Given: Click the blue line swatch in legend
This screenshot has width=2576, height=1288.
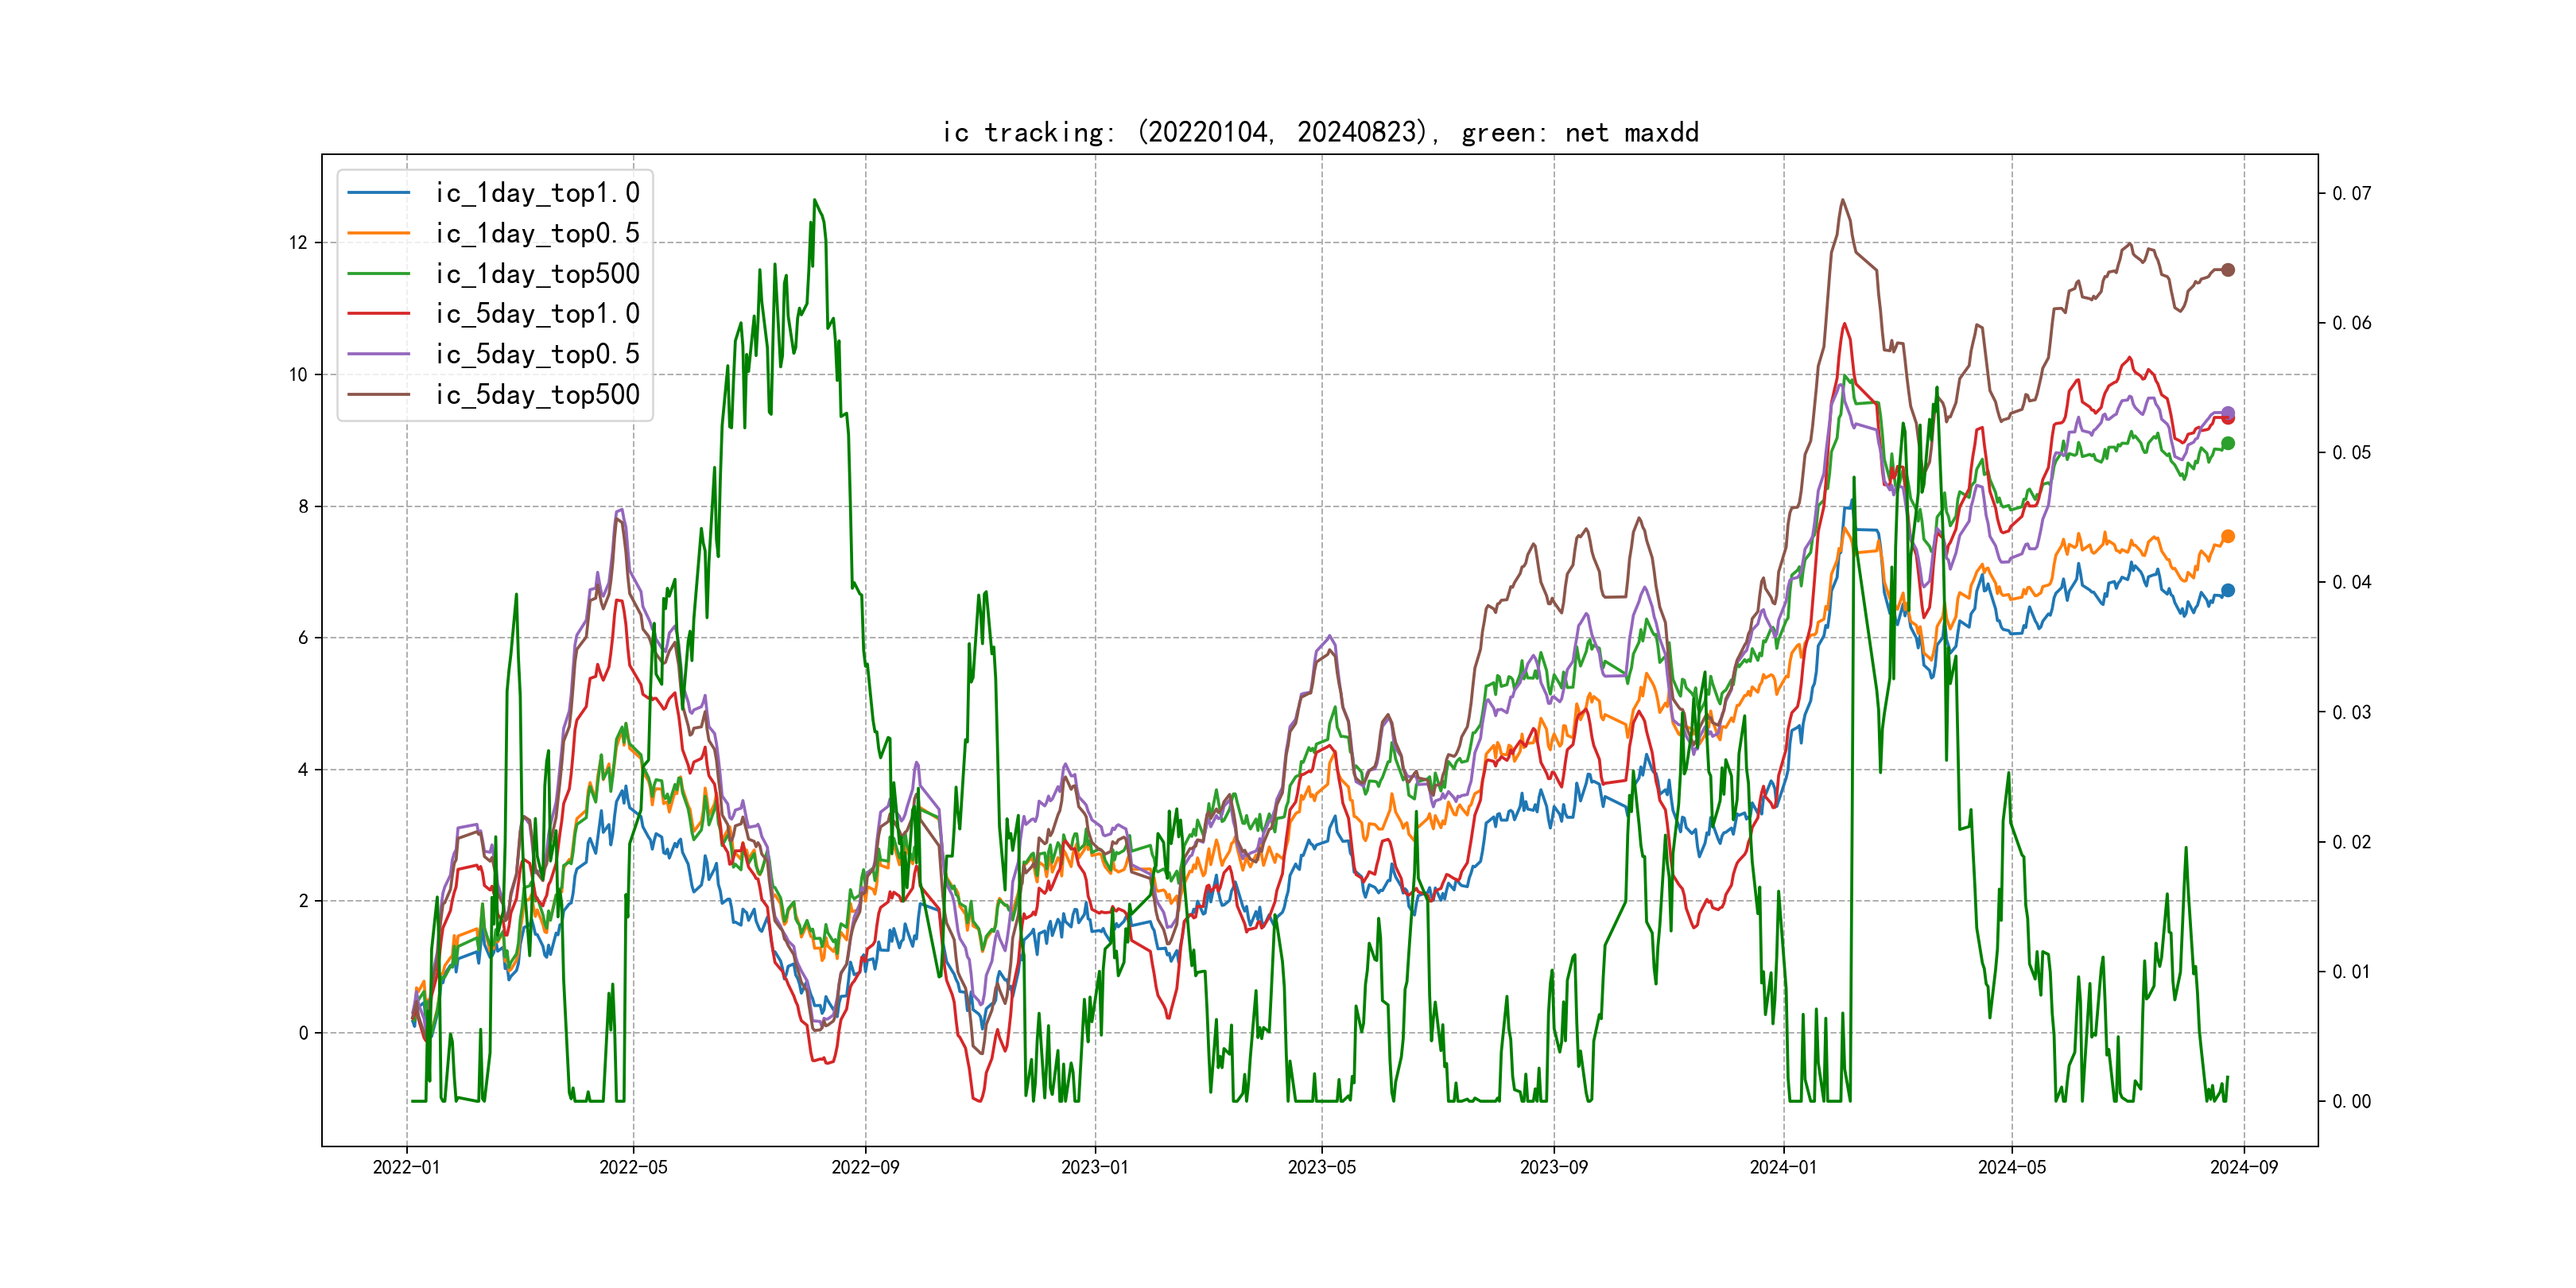Looking at the screenshot, I should [x=378, y=193].
